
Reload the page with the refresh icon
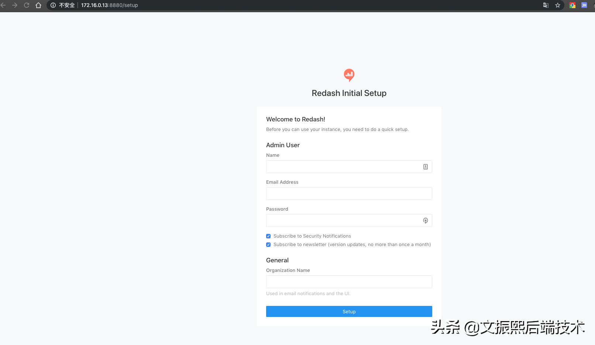pyautogui.click(x=27, y=5)
